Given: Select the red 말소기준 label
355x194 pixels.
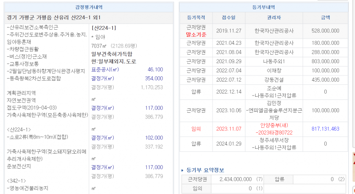Looking at the screenshot, I should [196, 34].
